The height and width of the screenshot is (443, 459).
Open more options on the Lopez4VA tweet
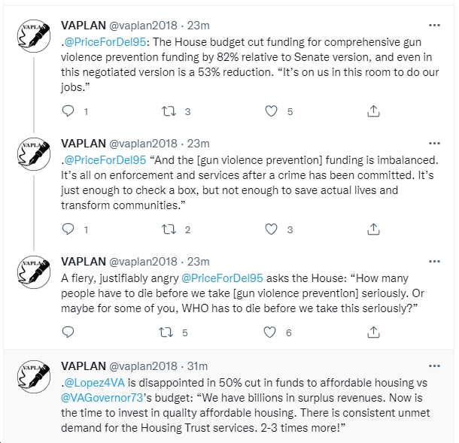coord(434,366)
